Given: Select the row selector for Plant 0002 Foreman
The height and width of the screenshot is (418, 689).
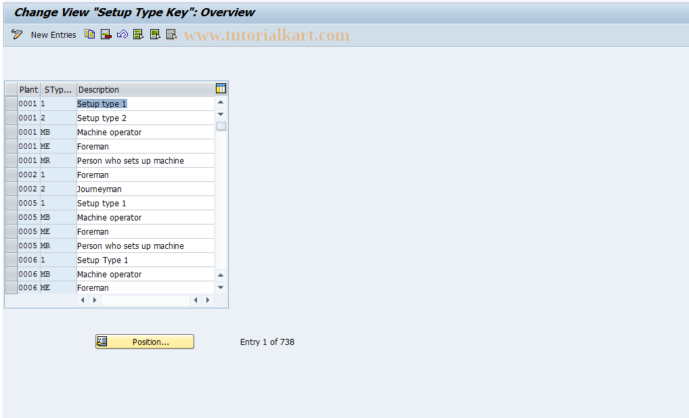Looking at the screenshot, I should click(11, 175).
